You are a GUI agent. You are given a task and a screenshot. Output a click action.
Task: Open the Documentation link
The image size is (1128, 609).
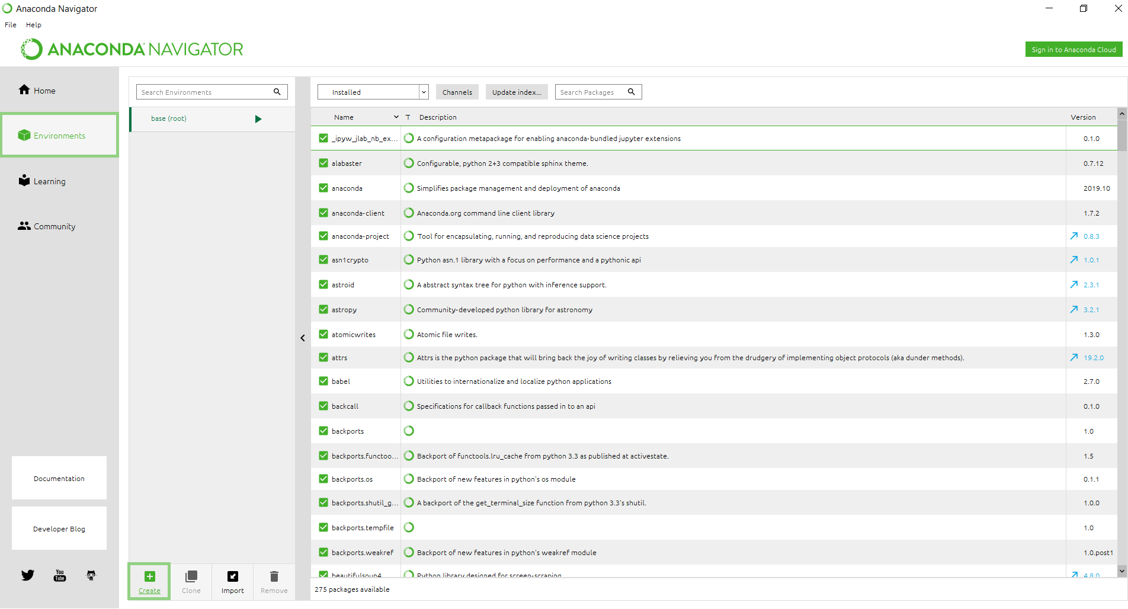click(x=59, y=478)
